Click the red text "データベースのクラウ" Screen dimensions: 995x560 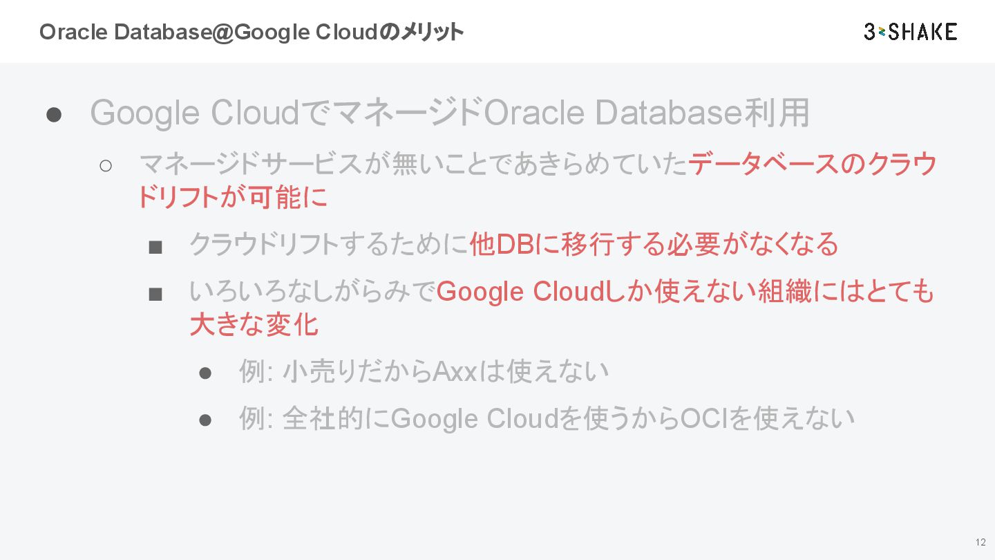(x=813, y=165)
